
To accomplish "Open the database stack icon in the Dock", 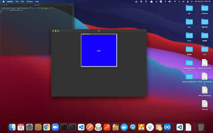I will click(x=98, y=127).
